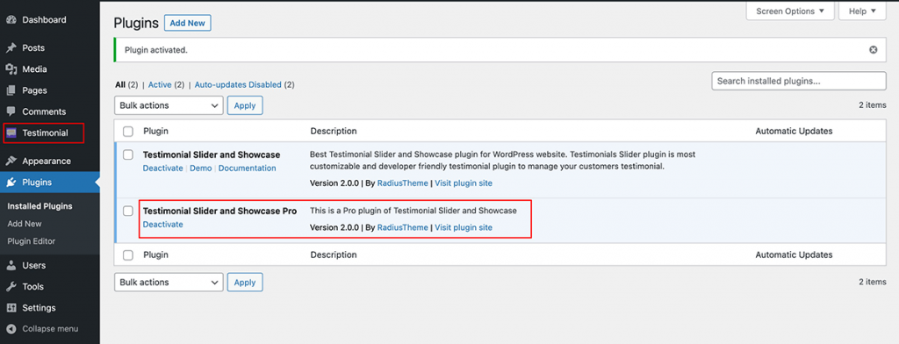Click the Users person icon
Screen dimensions: 899x344
click(x=11, y=265)
